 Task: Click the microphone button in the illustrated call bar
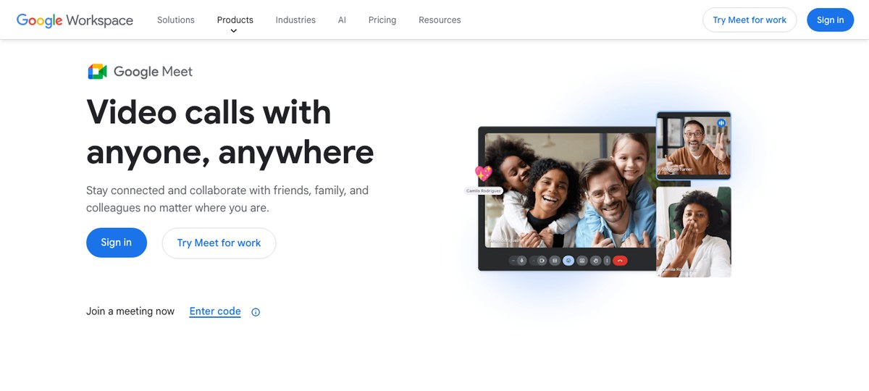point(521,261)
